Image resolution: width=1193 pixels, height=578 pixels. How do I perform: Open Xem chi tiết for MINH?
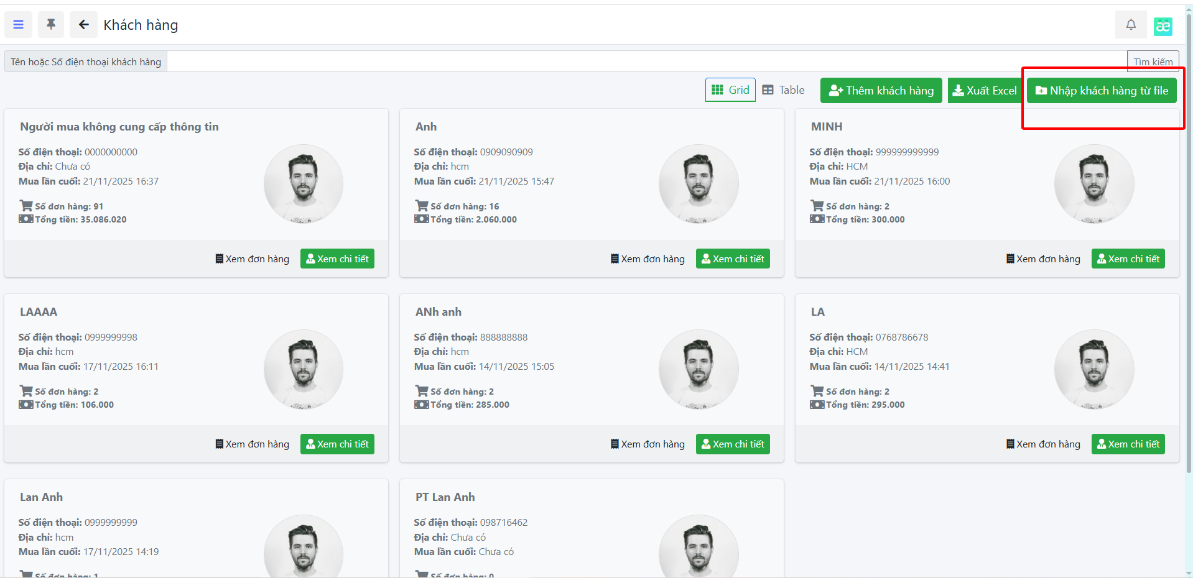click(1128, 259)
